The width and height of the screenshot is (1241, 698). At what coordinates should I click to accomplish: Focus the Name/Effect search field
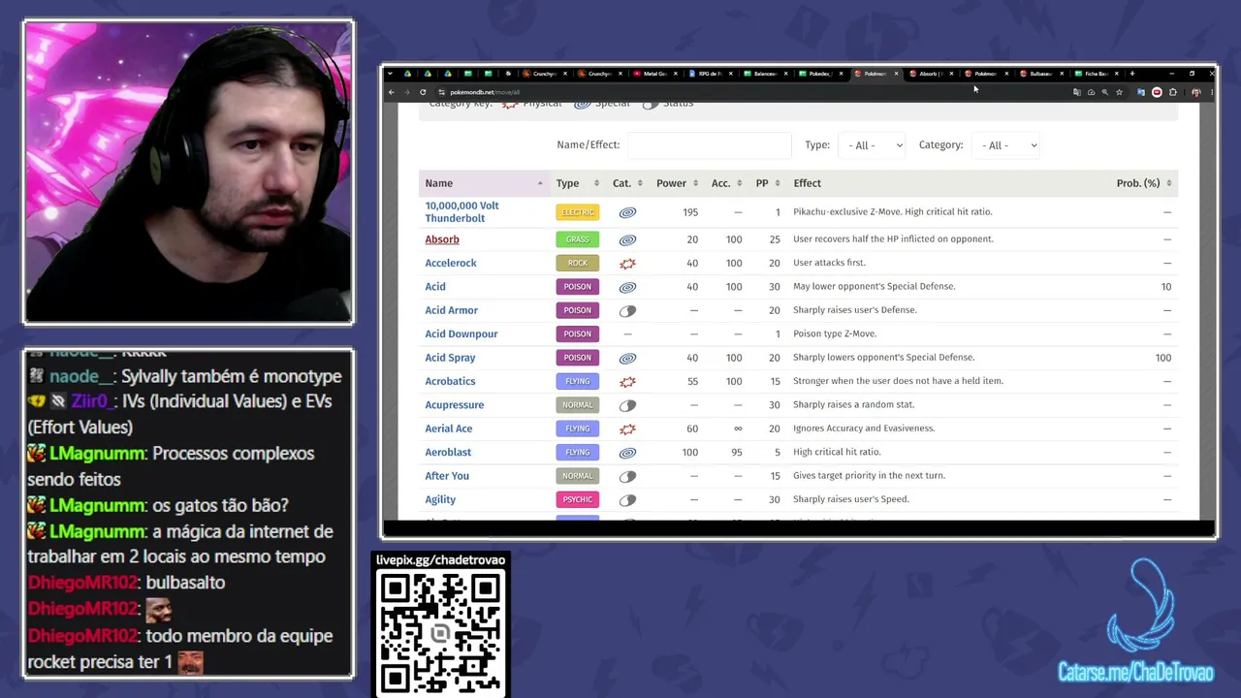[x=709, y=145]
